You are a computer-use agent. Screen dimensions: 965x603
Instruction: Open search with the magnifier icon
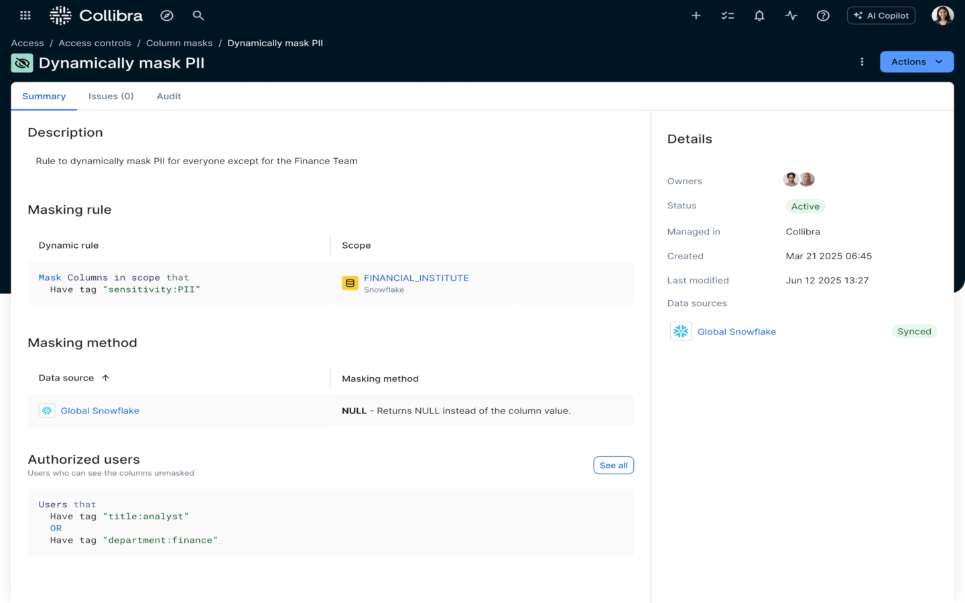198,15
